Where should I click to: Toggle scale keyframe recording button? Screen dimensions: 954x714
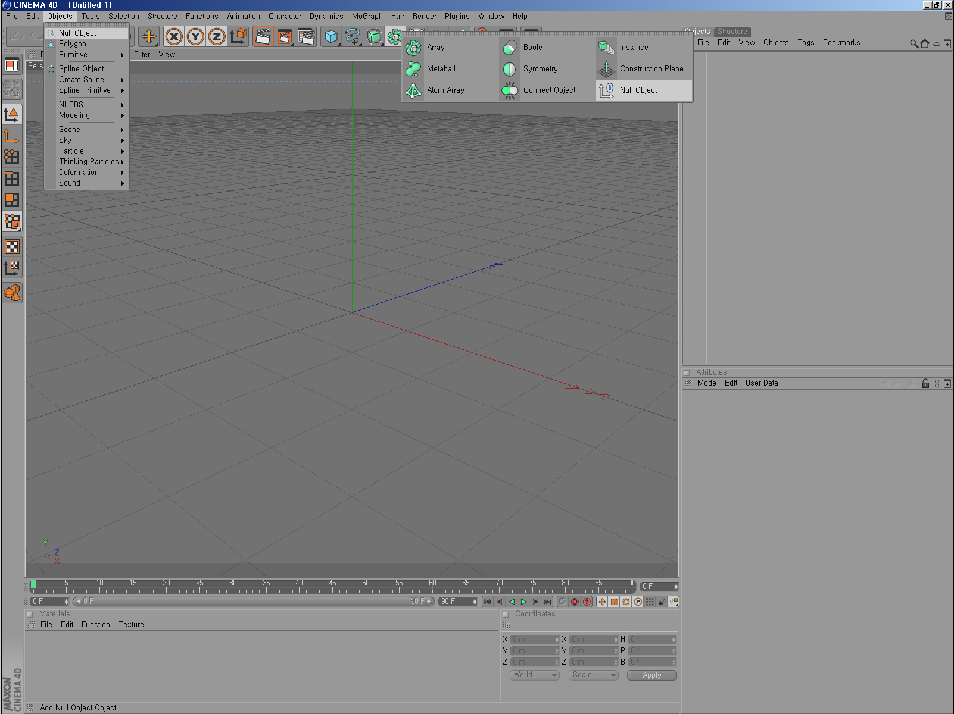coord(614,602)
